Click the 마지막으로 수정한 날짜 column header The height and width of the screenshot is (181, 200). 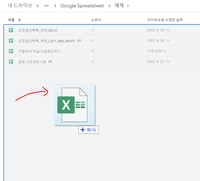[x=165, y=20]
